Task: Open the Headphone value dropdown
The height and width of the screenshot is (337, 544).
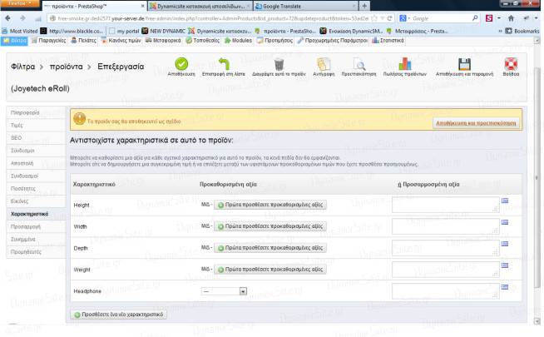Action: tap(224, 291)
